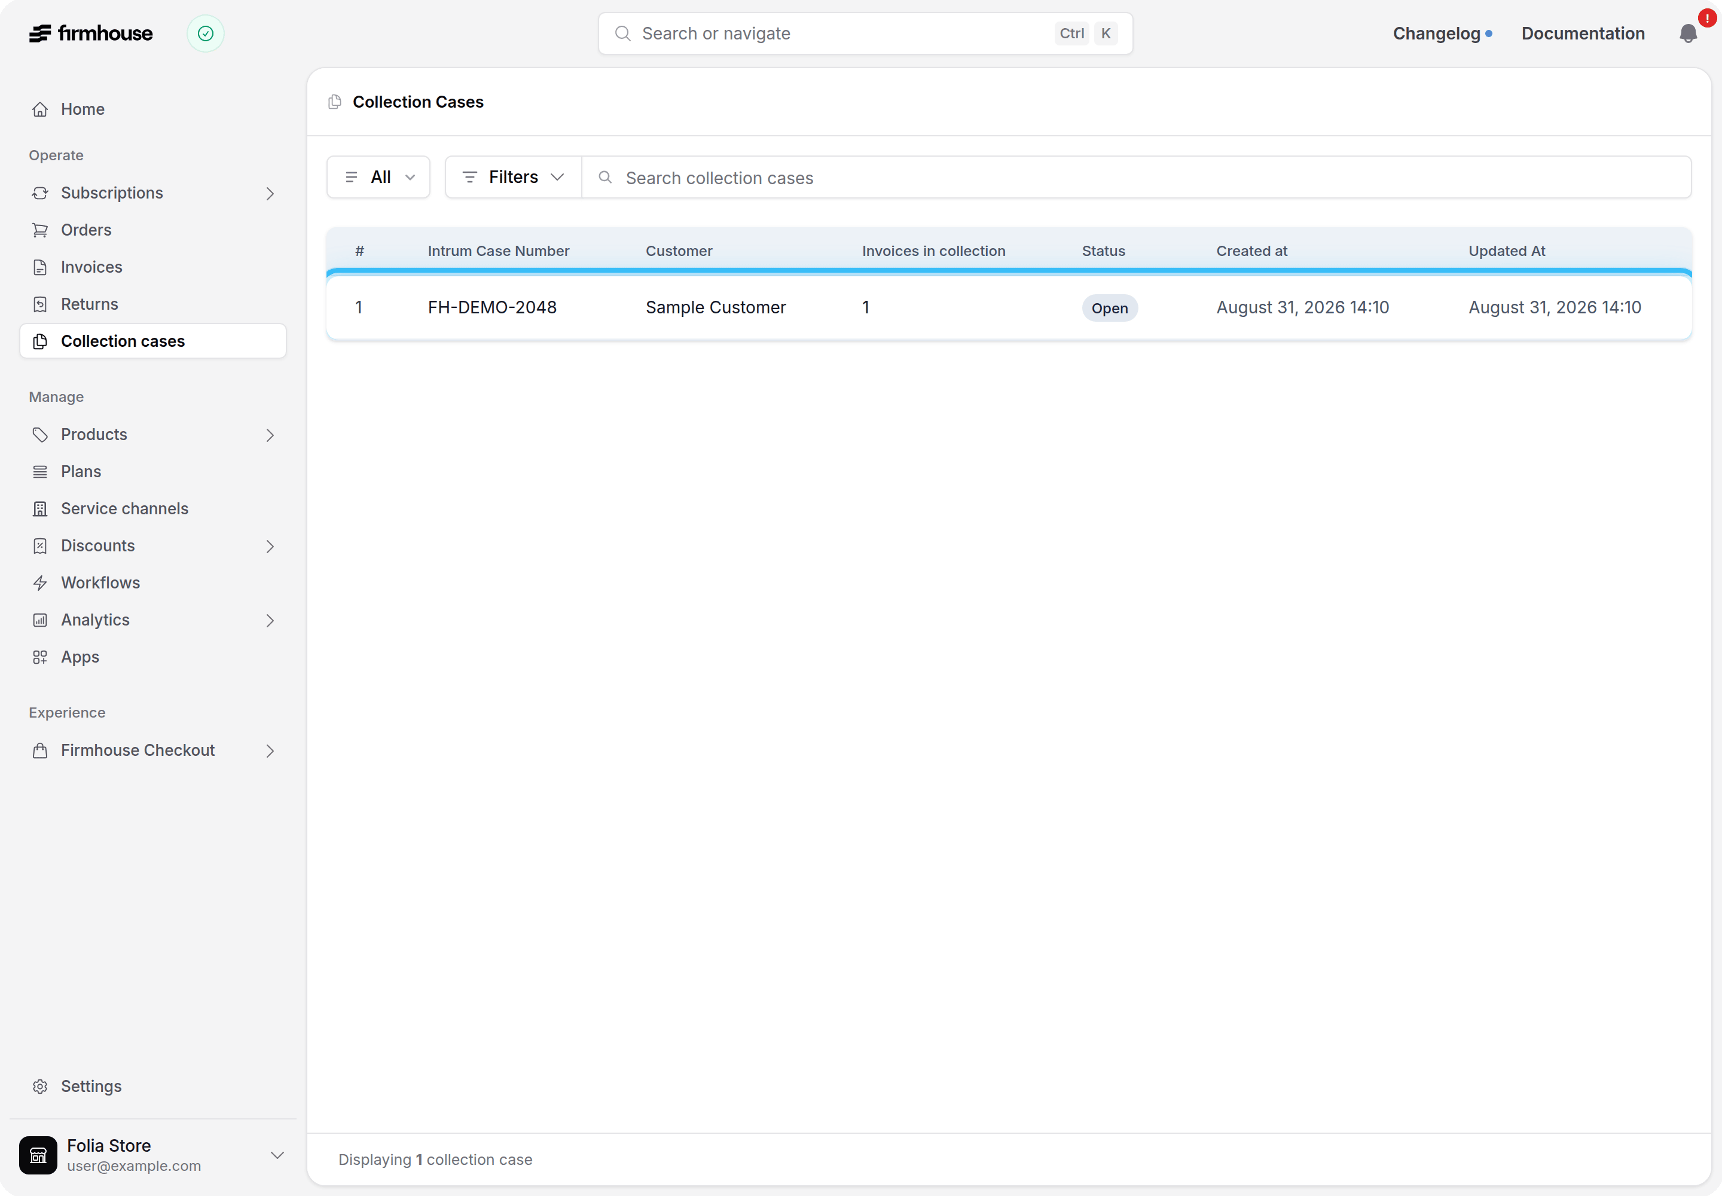Click the Invoices in collection column header

coord(934,251)
